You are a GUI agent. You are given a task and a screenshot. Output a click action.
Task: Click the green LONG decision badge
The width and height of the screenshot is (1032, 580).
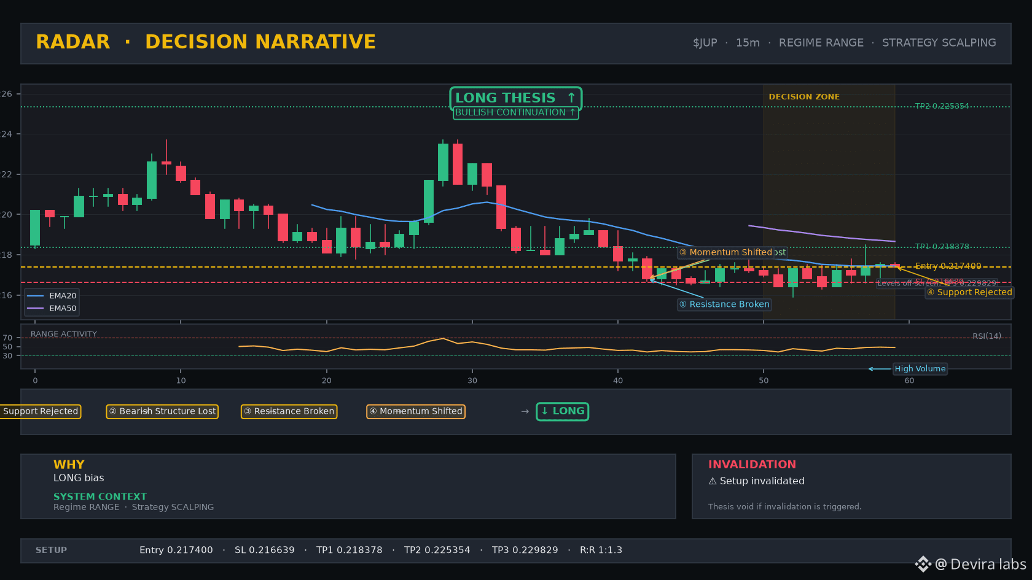point(563,411)
